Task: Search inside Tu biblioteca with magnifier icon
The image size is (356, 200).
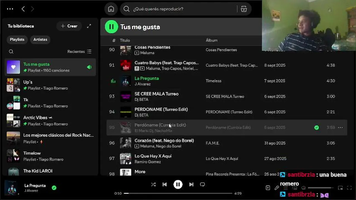Action: [x=11, y=51]
